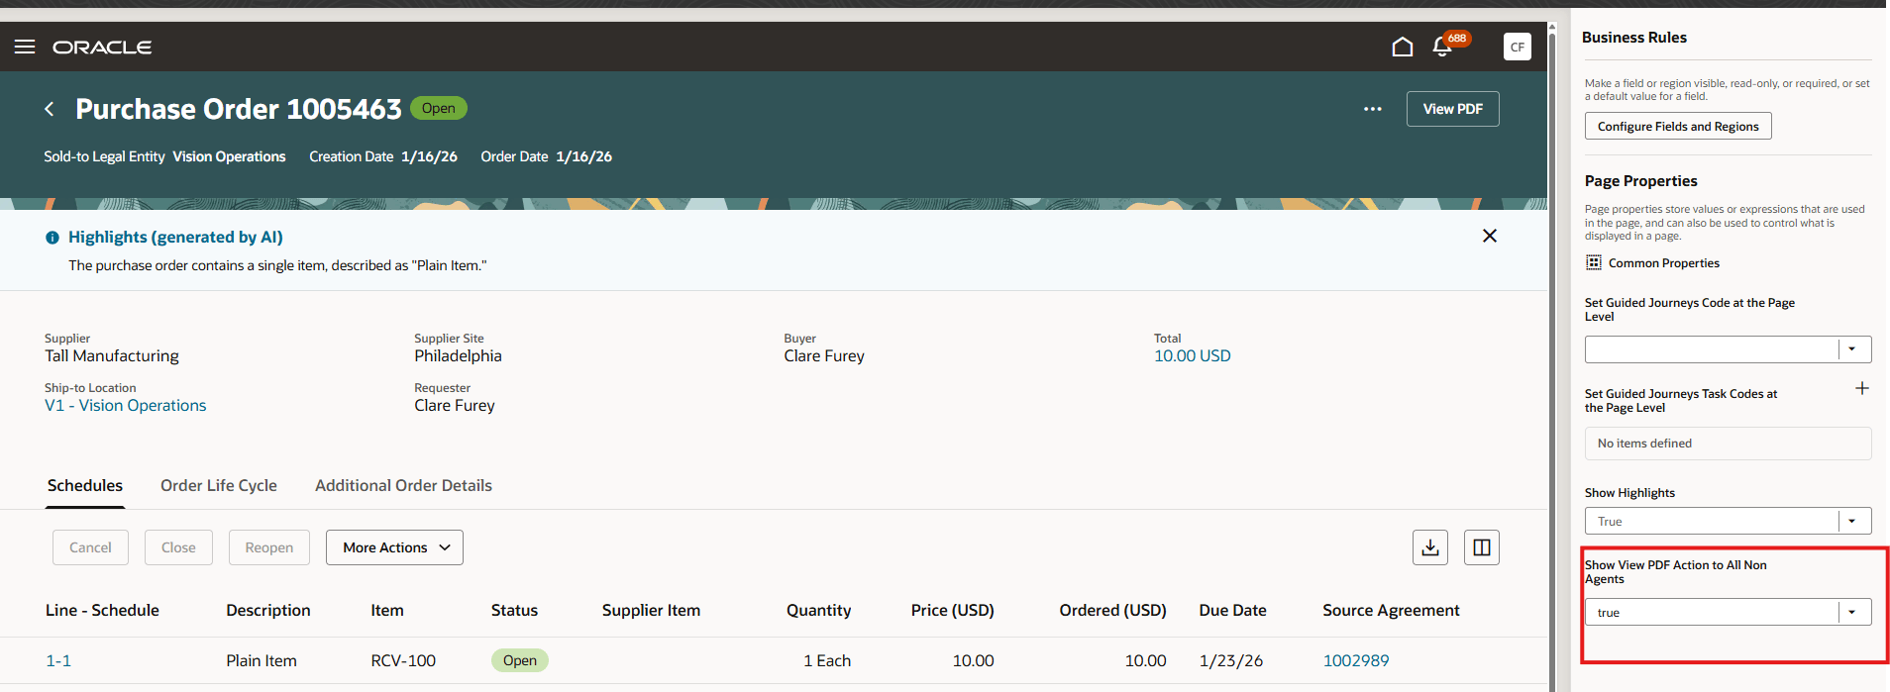Click the Close button in Schedules toolbar
The width and height of the screenshot is (1890, 692).
178,547
